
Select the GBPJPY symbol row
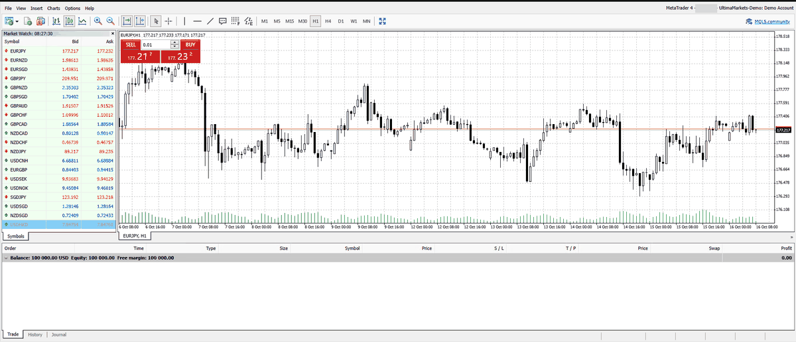point(58,78)
